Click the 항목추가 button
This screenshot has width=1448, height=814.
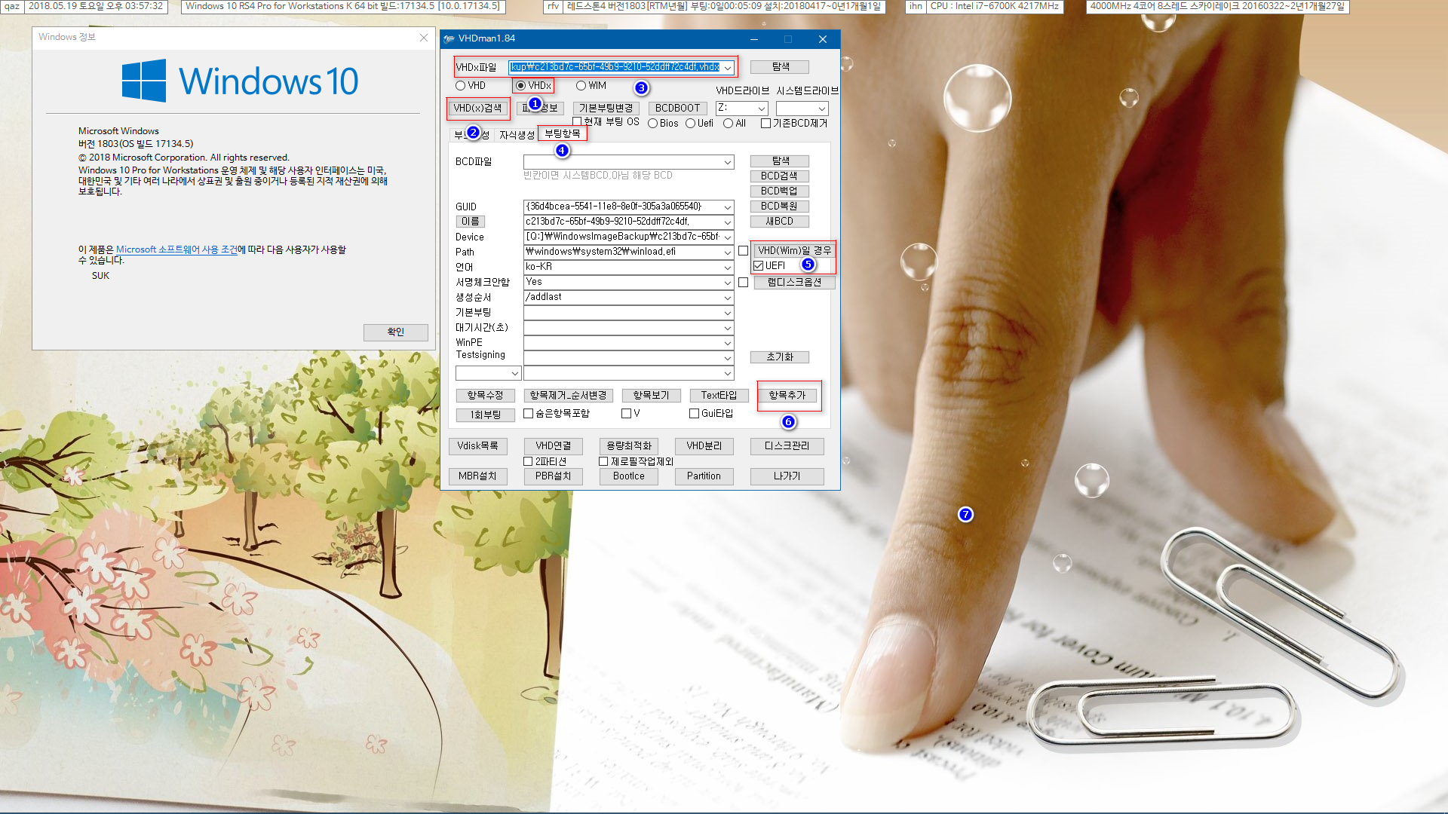tap(787, 396)
